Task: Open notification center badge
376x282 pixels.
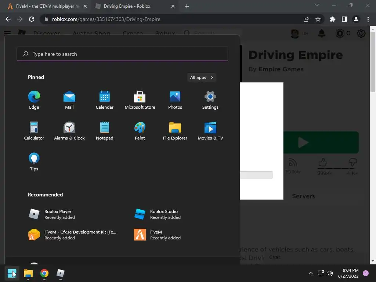Action: click(x=366, y=273)
